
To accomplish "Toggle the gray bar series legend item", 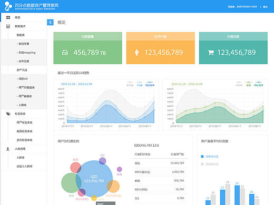I will 210,164.
